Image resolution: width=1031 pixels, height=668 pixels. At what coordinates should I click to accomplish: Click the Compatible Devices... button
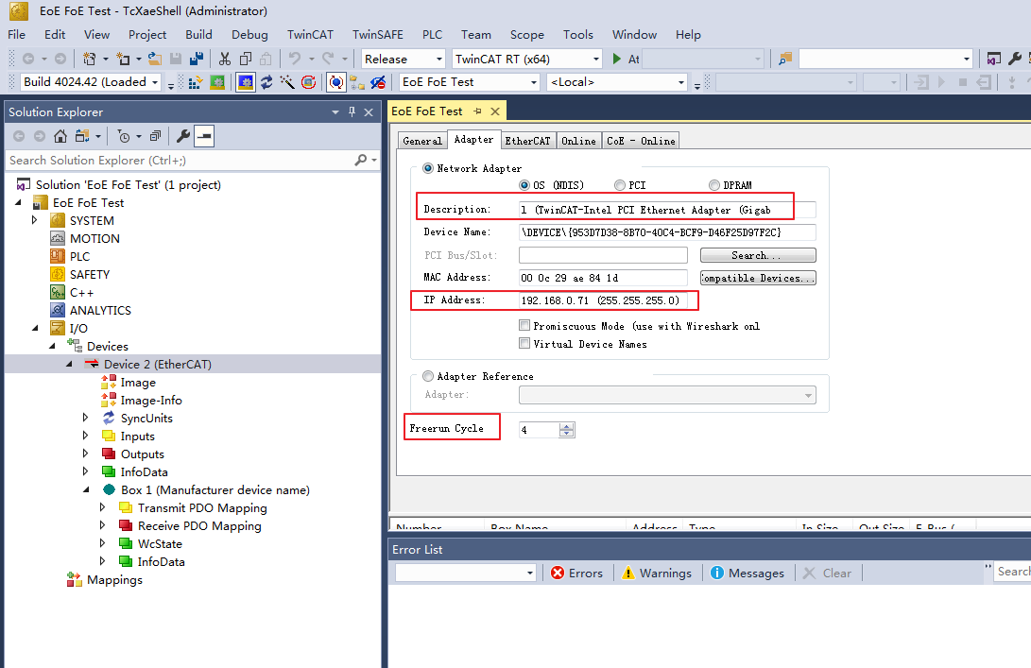click(x=758, y=278)
